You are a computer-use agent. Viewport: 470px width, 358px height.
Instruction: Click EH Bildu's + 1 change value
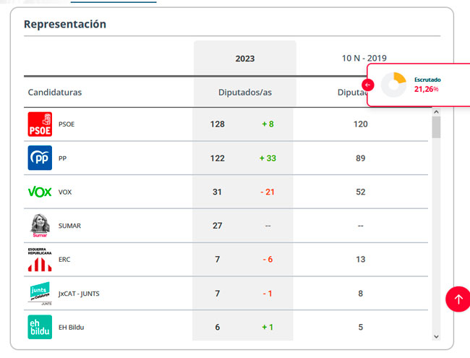tap(268, 327)
